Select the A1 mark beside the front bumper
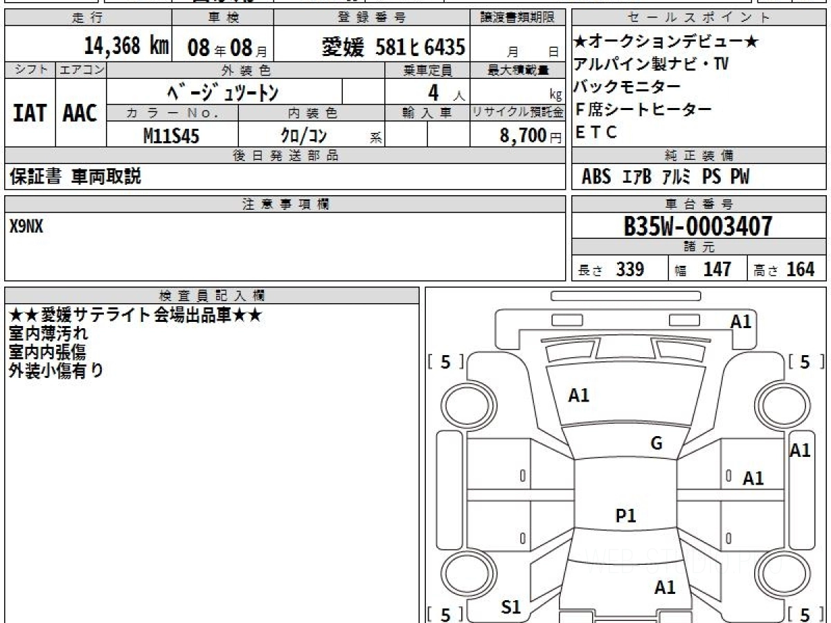Image resolution: width=831 pixels, height=623 pixels. pyautogui.click(x=741, y=321)
